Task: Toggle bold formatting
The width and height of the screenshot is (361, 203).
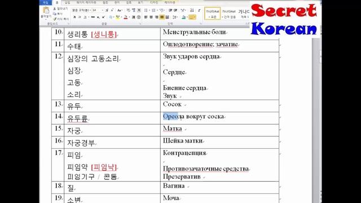Action: (74, 17)
